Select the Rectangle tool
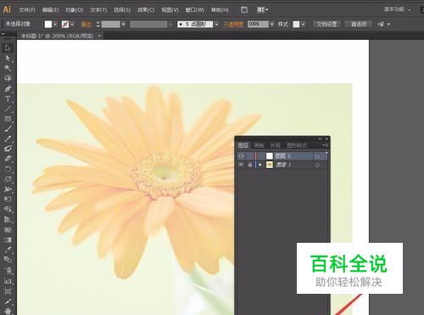 coord(8,119)
